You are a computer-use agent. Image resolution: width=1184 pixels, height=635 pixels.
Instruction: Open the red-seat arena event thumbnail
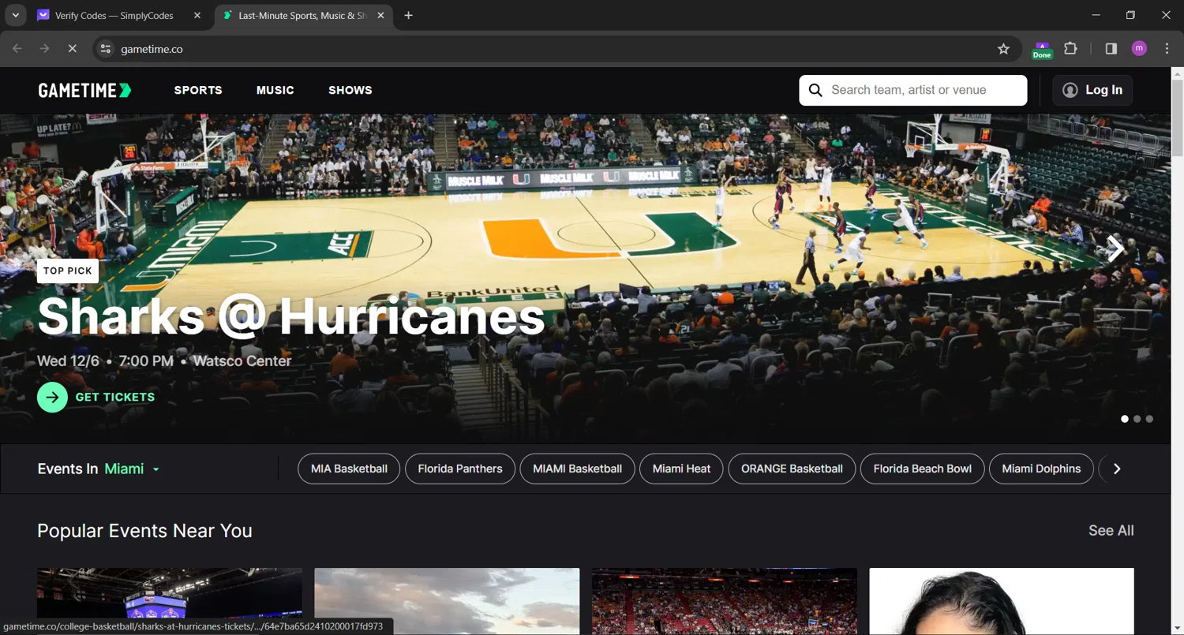[x=725, y=601]
